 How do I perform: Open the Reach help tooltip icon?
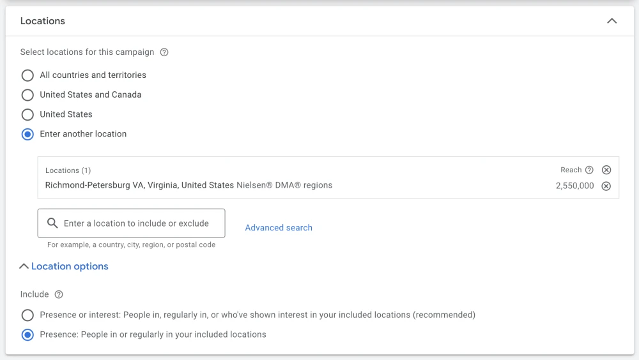(589, 170)
